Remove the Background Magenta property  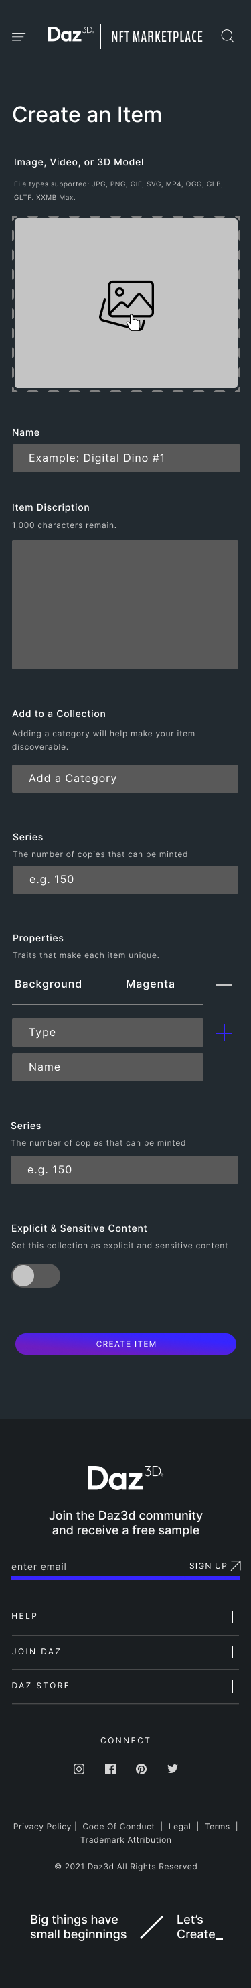click(x=224, y=985)
